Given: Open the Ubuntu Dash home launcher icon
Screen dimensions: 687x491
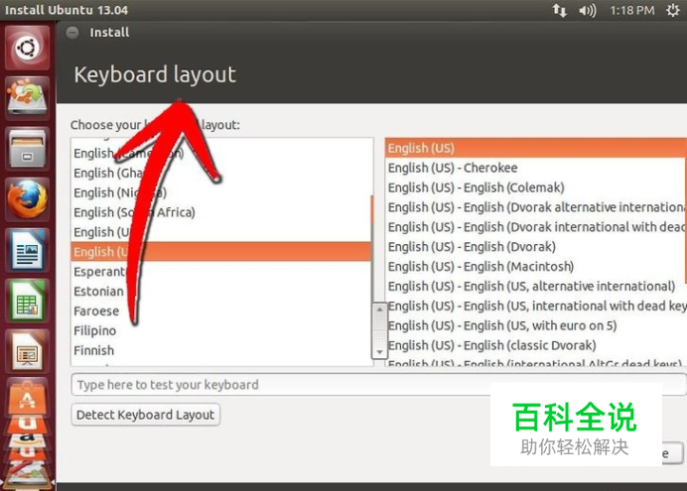Looking at the screenshot, I should [27, 48].
